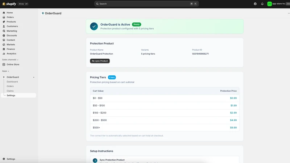
Task: Click the Content icon
Action: click(4, 40)
